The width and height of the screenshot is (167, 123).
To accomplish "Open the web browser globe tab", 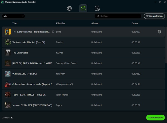I will pos(69,8).
